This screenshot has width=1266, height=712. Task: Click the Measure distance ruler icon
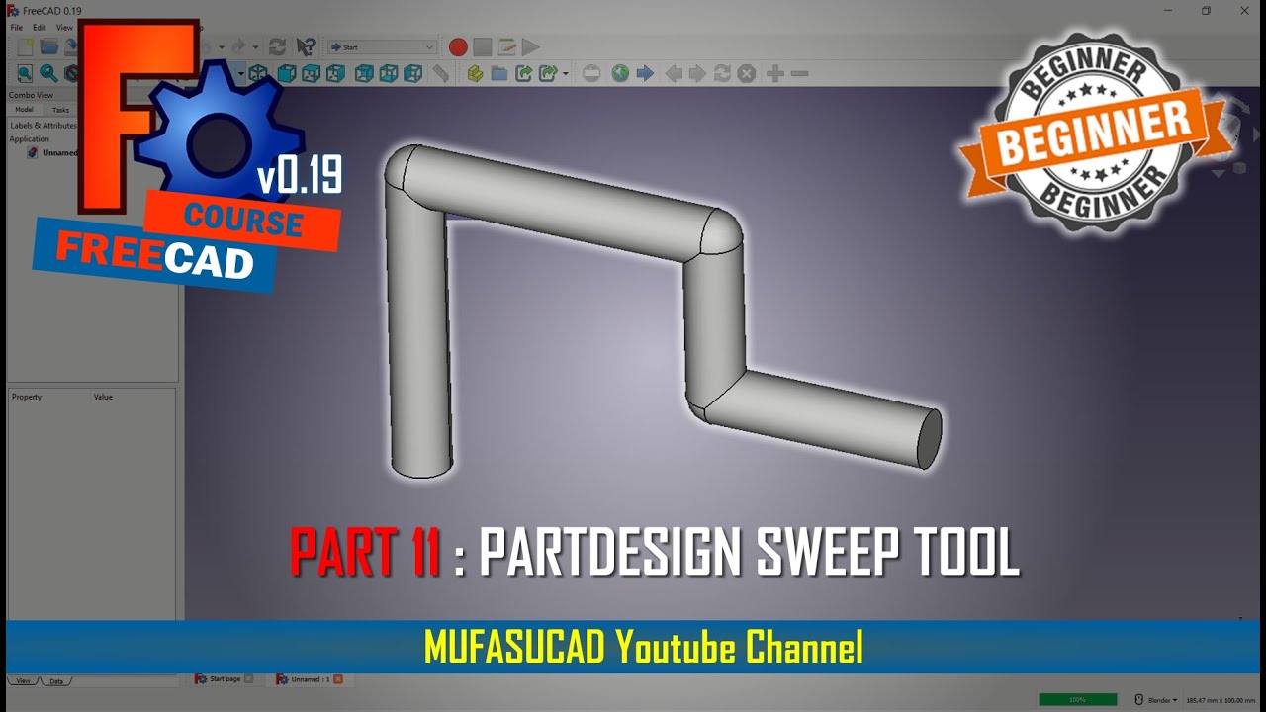440,73
